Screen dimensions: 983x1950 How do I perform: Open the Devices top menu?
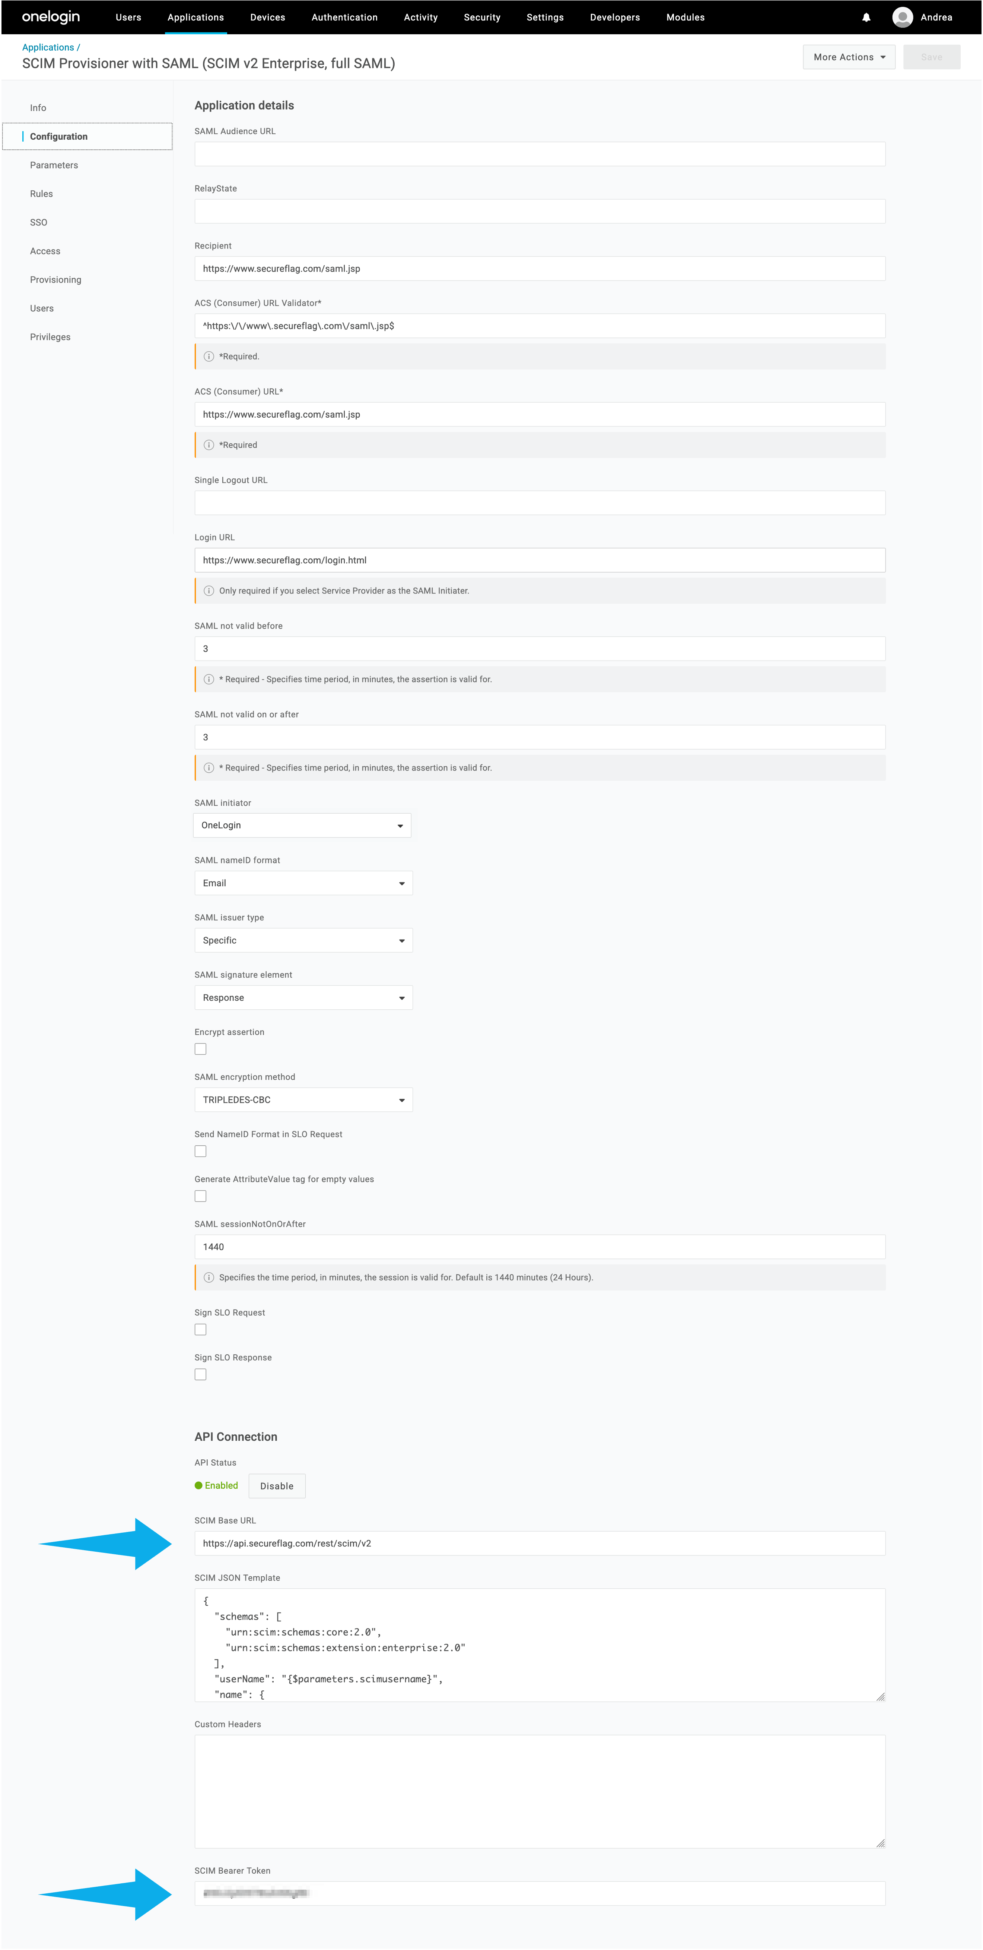click(x=268, y=18)
